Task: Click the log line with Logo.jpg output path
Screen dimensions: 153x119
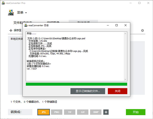Action: coord(59,51)
